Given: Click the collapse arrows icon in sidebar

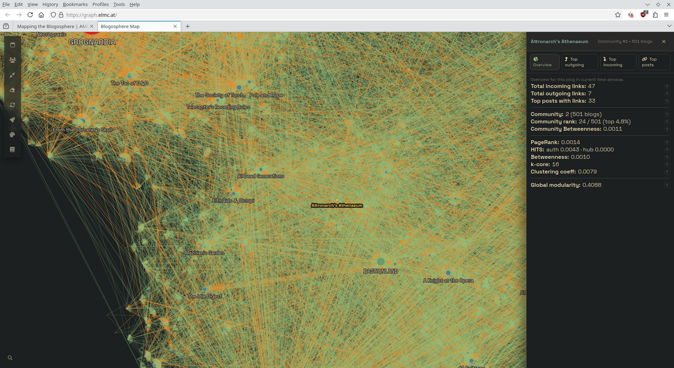Looking at the screenshot, I should pos(13,75).
